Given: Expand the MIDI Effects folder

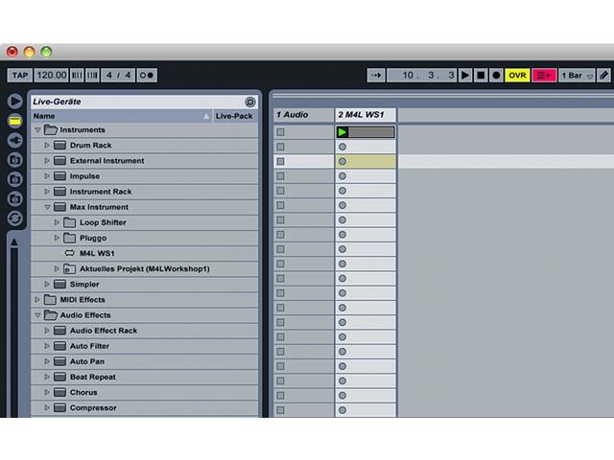Looking at the screenshot, I should tap(37, 300).
